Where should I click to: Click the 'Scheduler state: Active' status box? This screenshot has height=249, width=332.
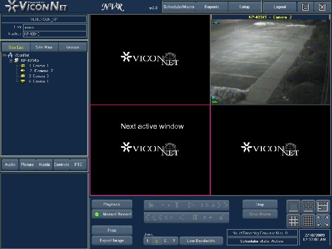coord(262,241)
